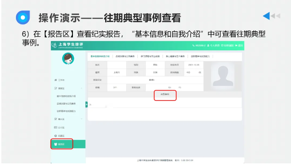Switch to the 身心健康与艺术素养 tab
Screen dimensions: 291x166
pos(175,57)
